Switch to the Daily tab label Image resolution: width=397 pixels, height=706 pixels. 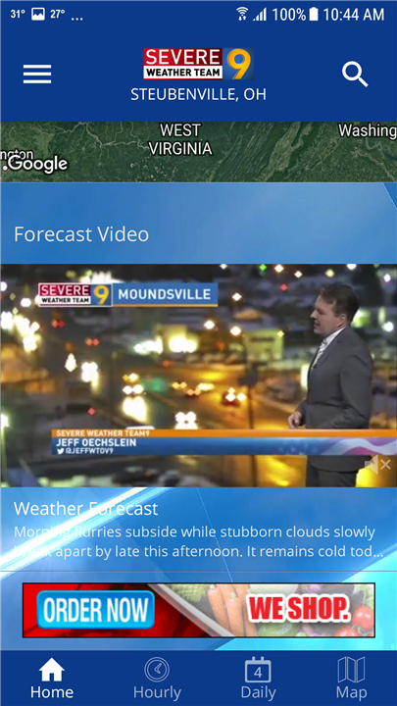tap(258, 691)
